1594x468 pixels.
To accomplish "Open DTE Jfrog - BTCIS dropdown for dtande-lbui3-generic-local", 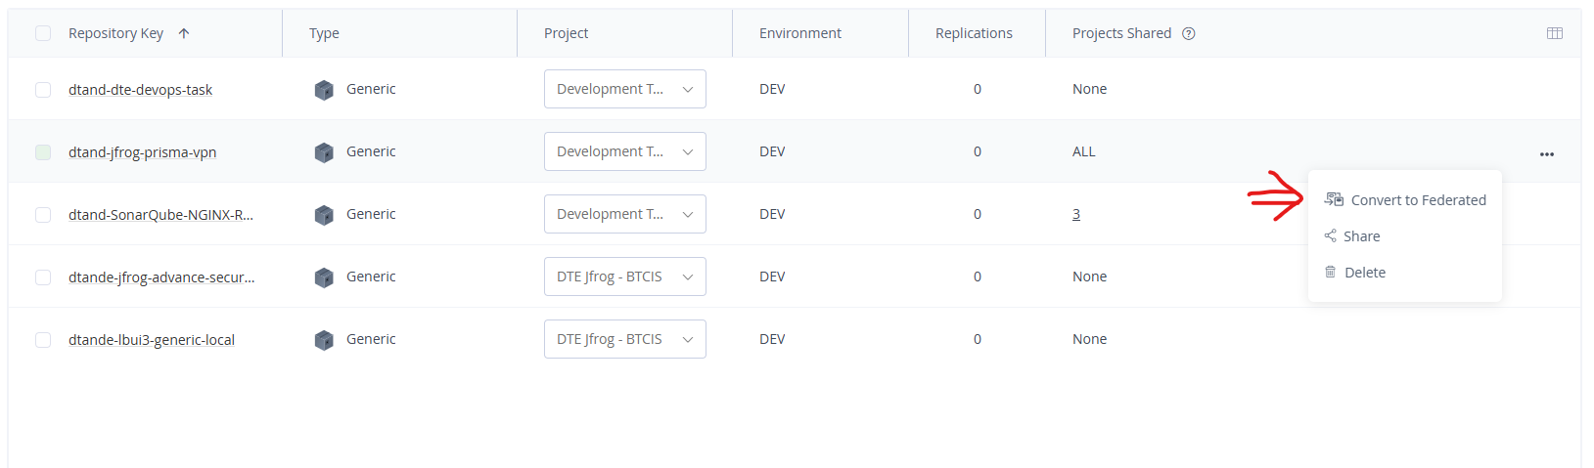I will coord(625,339).
